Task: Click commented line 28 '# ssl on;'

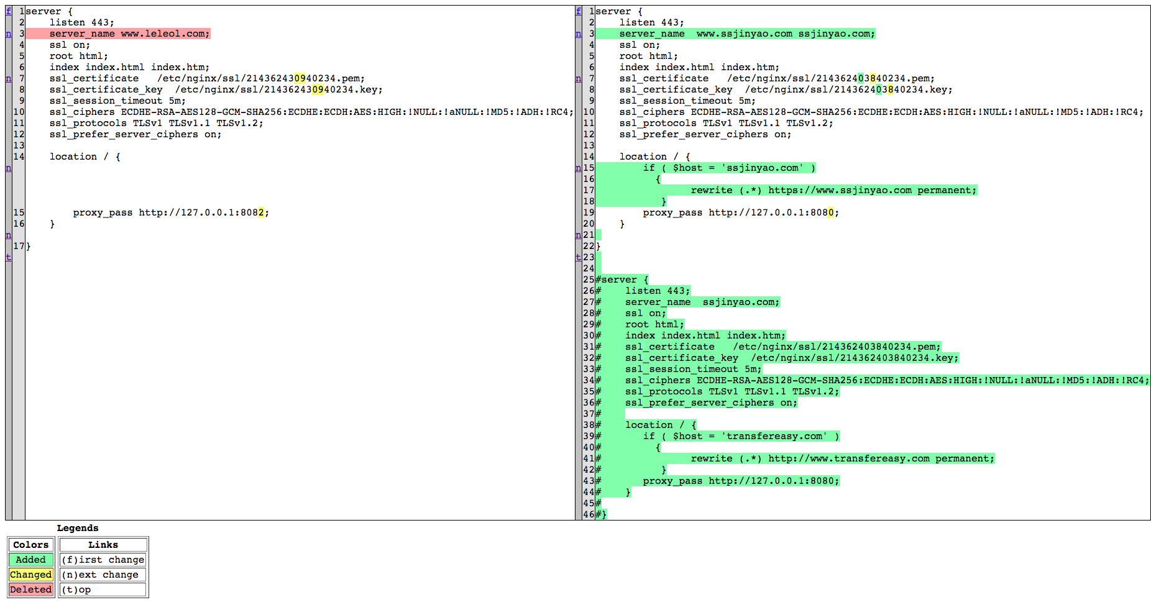Action: [631, 313]
